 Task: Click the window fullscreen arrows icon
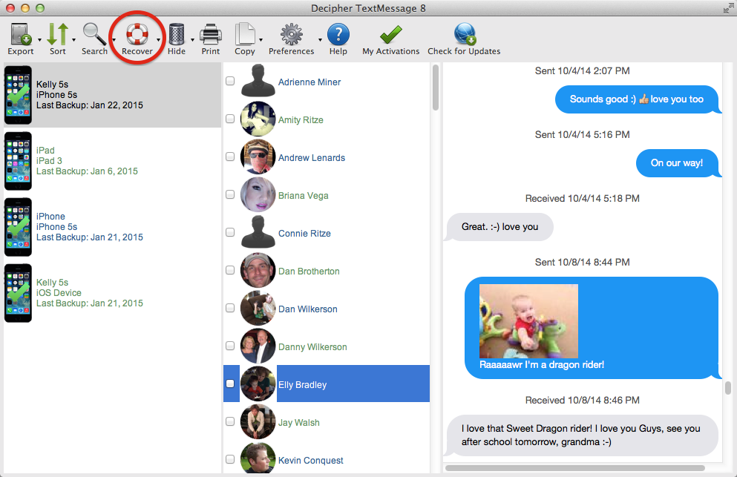click(x=728, y=8)
